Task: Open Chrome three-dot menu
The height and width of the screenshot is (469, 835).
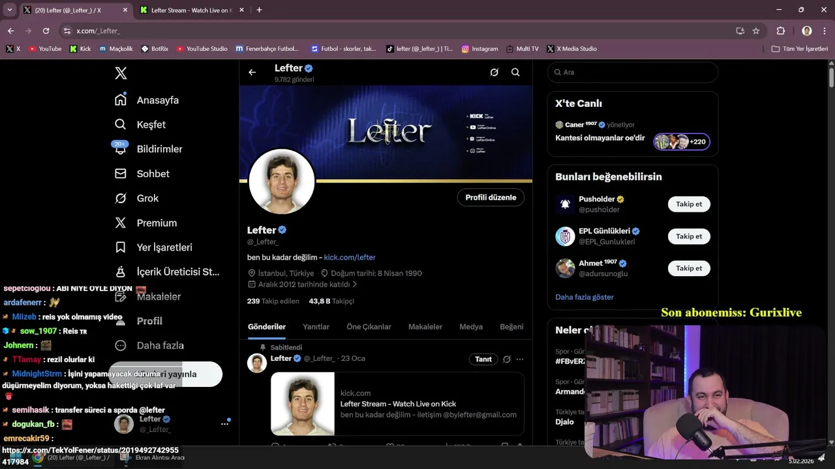Action: pos(825,31)
